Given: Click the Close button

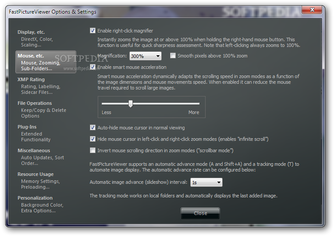Looking at the screenshot, I should coord(200,213).
